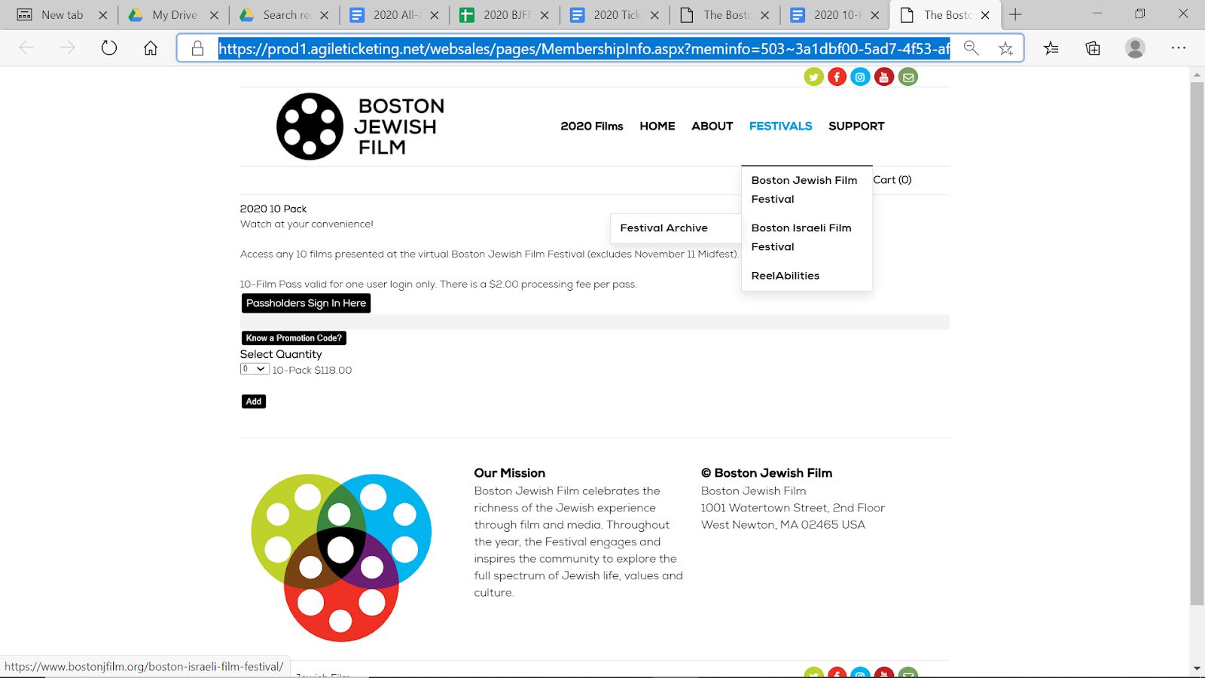This screenshot has width=1205, height=678.
Task: Click the colorful film reel logo in the footer
Action: 341,557
